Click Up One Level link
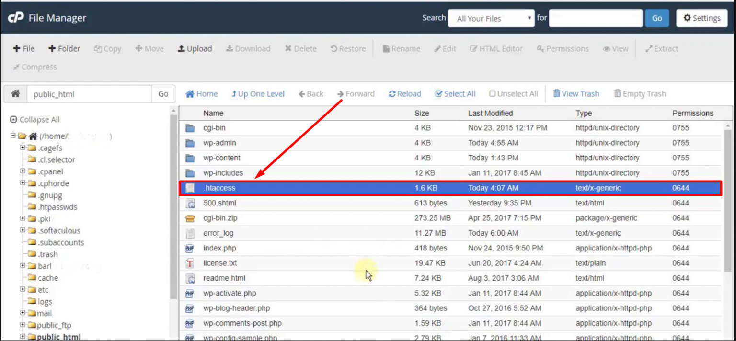The height and width of the screenshot is (341, 736). [258, 94]
